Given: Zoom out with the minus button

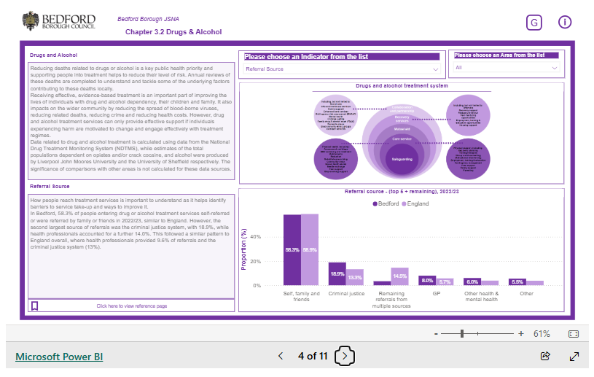Looking at the screenshot, I should (436, 334).
